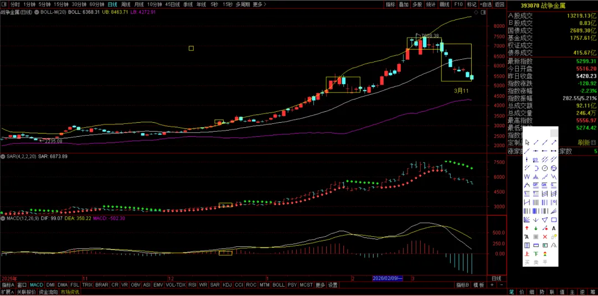Switch to 5分钟 period

pos(45,4)
